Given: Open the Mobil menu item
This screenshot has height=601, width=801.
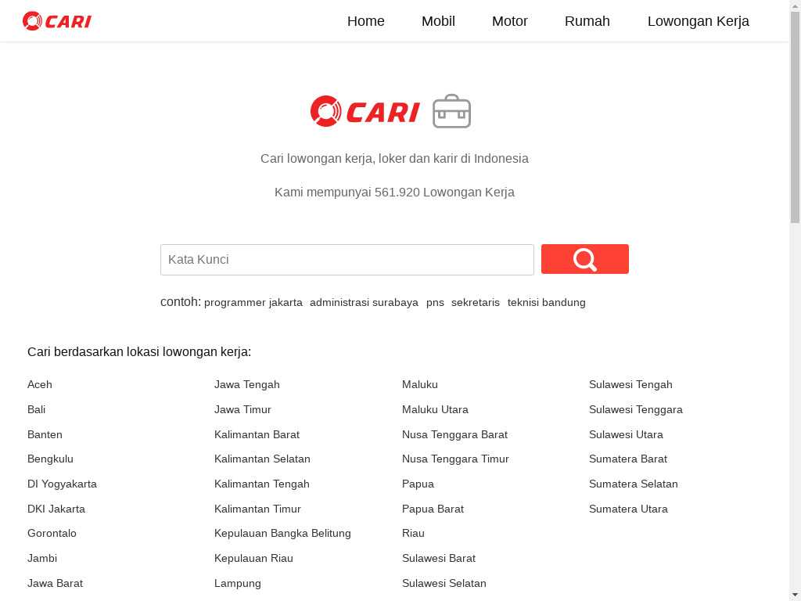Looking at the screenshot, I should click(x=438, y=21).
